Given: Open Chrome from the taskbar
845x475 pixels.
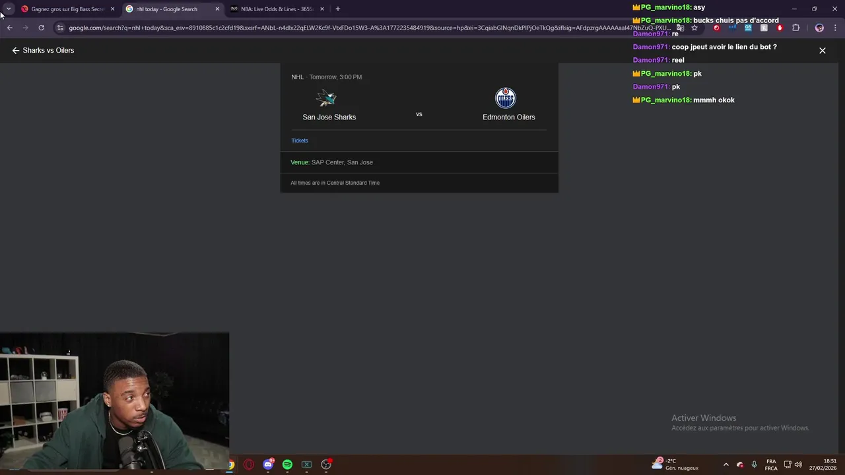Looking at the screenshot, I should click(230, 464).
